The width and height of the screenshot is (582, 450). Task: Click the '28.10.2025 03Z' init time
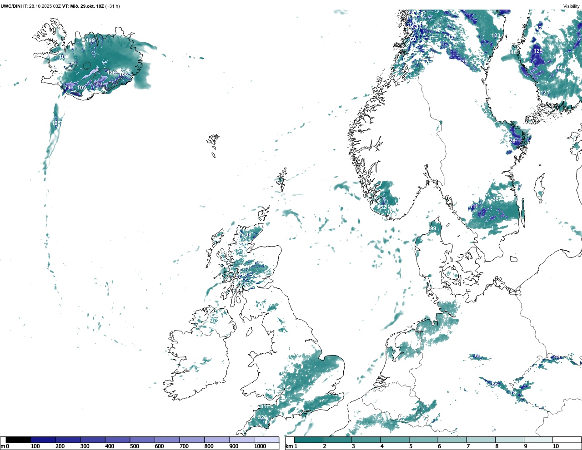click(x=45, y=6)
